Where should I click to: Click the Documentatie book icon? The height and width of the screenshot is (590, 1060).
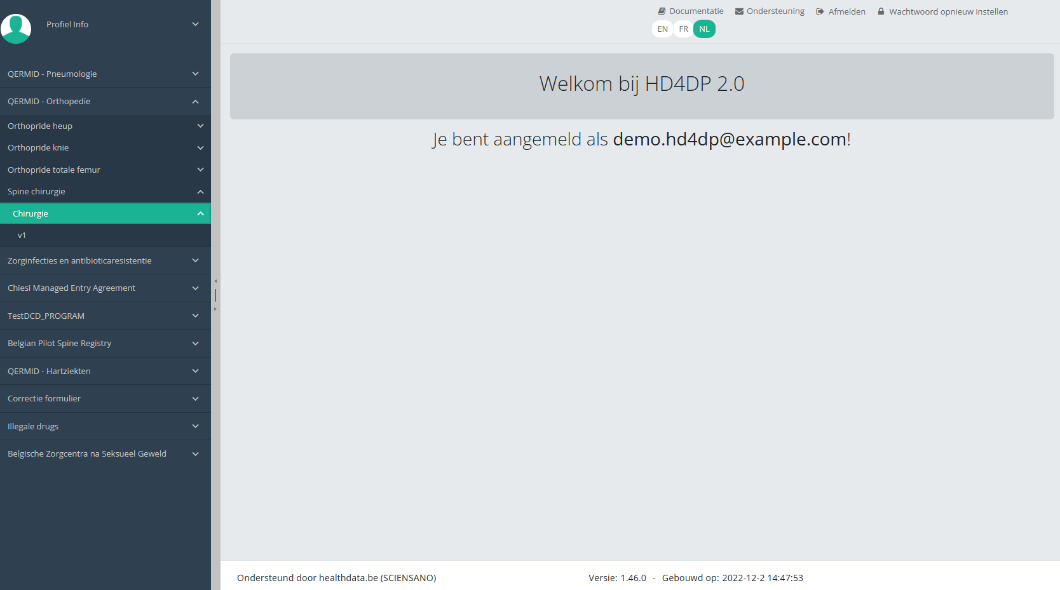(x=662, y=11)
